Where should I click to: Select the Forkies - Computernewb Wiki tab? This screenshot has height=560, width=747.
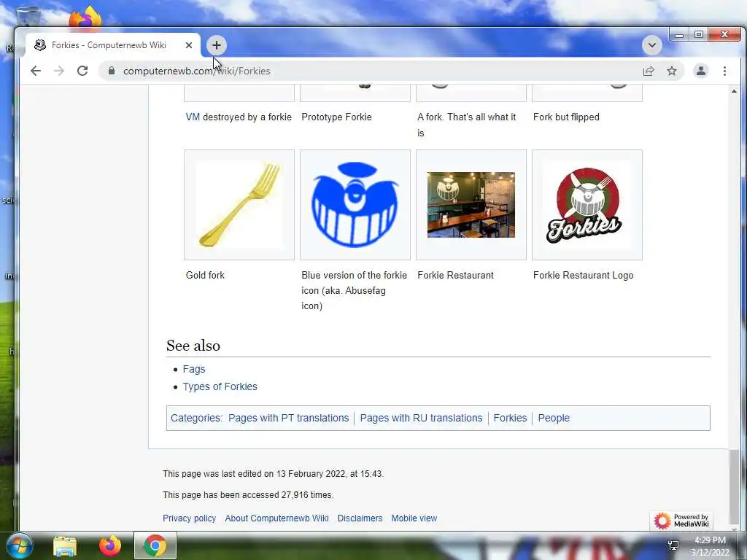click(x=112, y=45)
